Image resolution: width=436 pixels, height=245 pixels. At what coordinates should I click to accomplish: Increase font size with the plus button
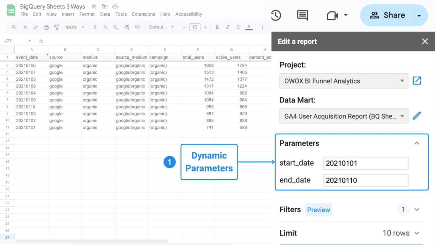point(205,27)
